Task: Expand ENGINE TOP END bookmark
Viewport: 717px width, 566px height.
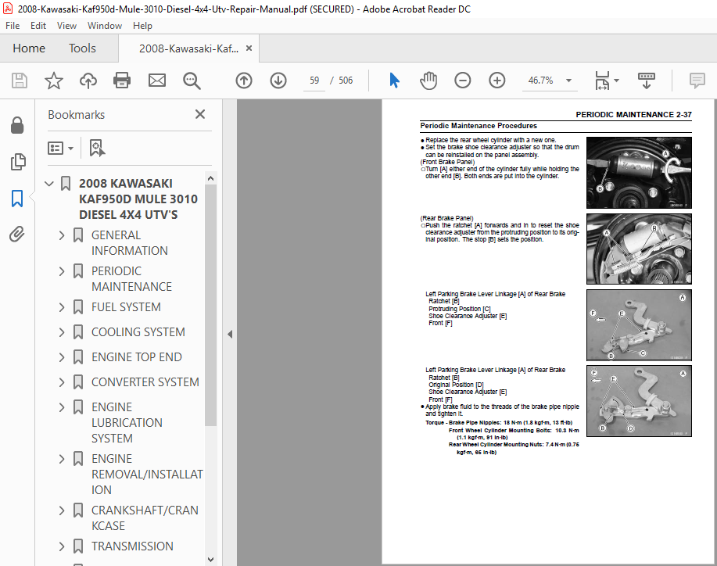Action: (x=62, y=357)
